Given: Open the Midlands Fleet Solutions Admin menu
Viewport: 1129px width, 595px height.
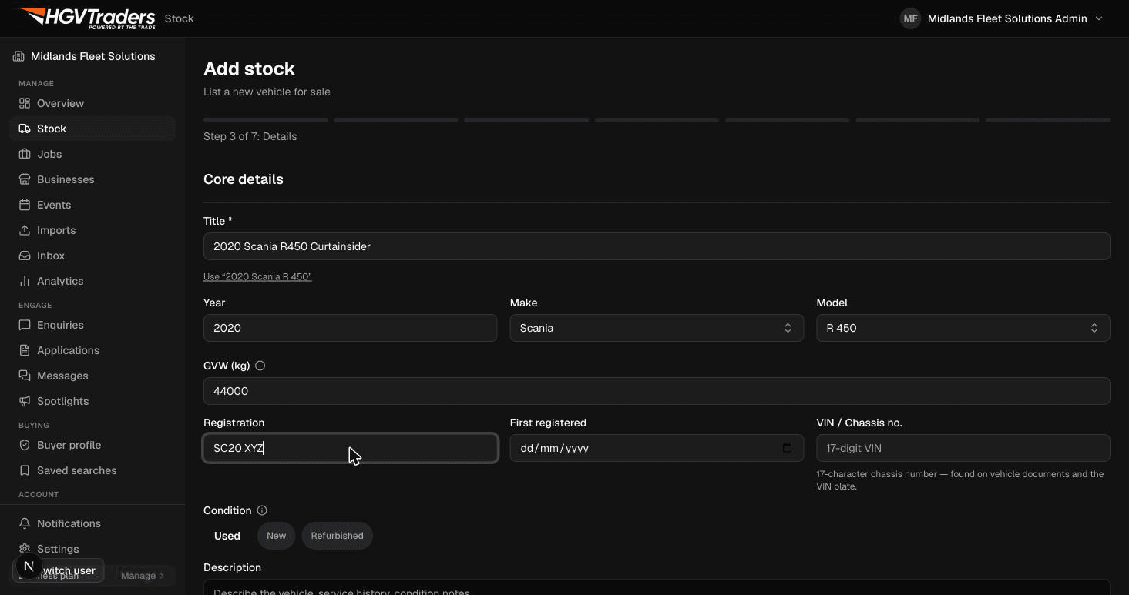Looking at the screenshot, I should point(1002,18).
